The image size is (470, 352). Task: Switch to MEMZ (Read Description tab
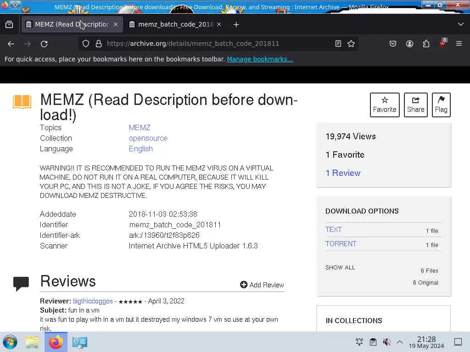tap(72, 24)
